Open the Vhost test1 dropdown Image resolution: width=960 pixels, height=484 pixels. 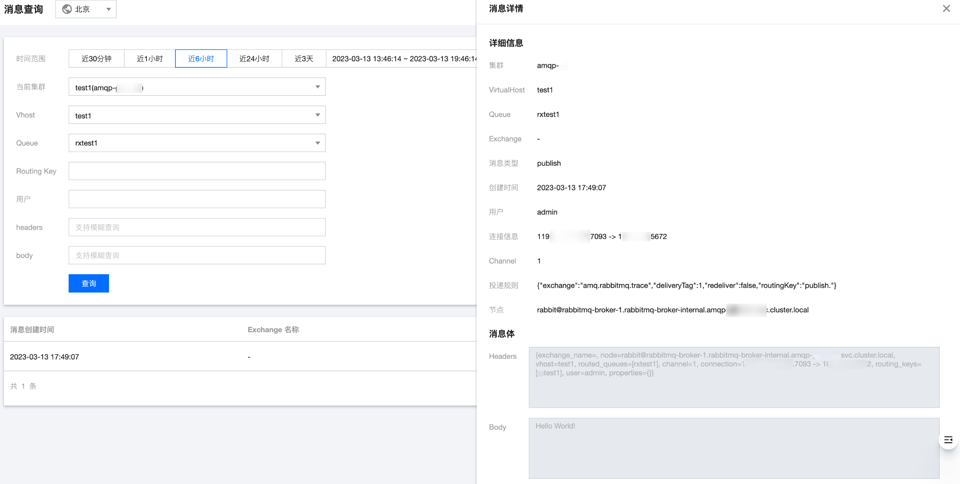[x=197, y=115]
